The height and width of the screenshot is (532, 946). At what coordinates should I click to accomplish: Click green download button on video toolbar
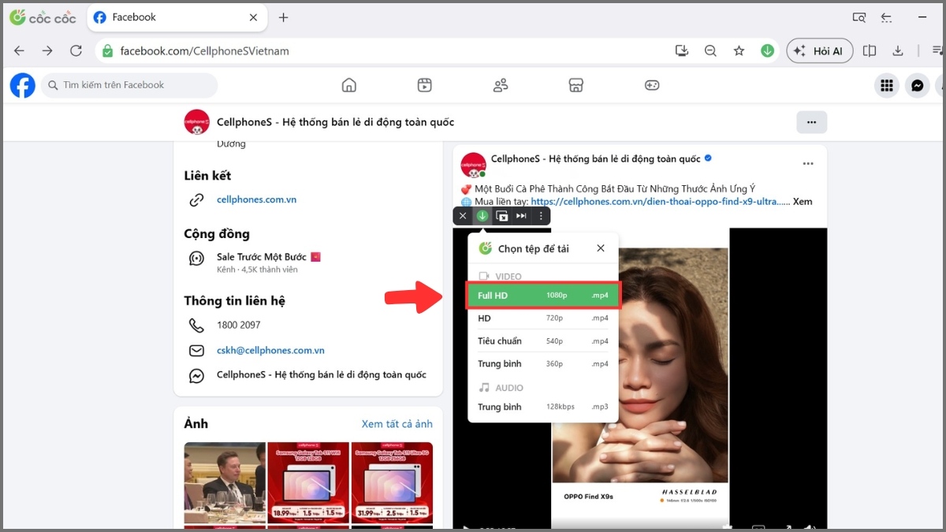(482, 216)
